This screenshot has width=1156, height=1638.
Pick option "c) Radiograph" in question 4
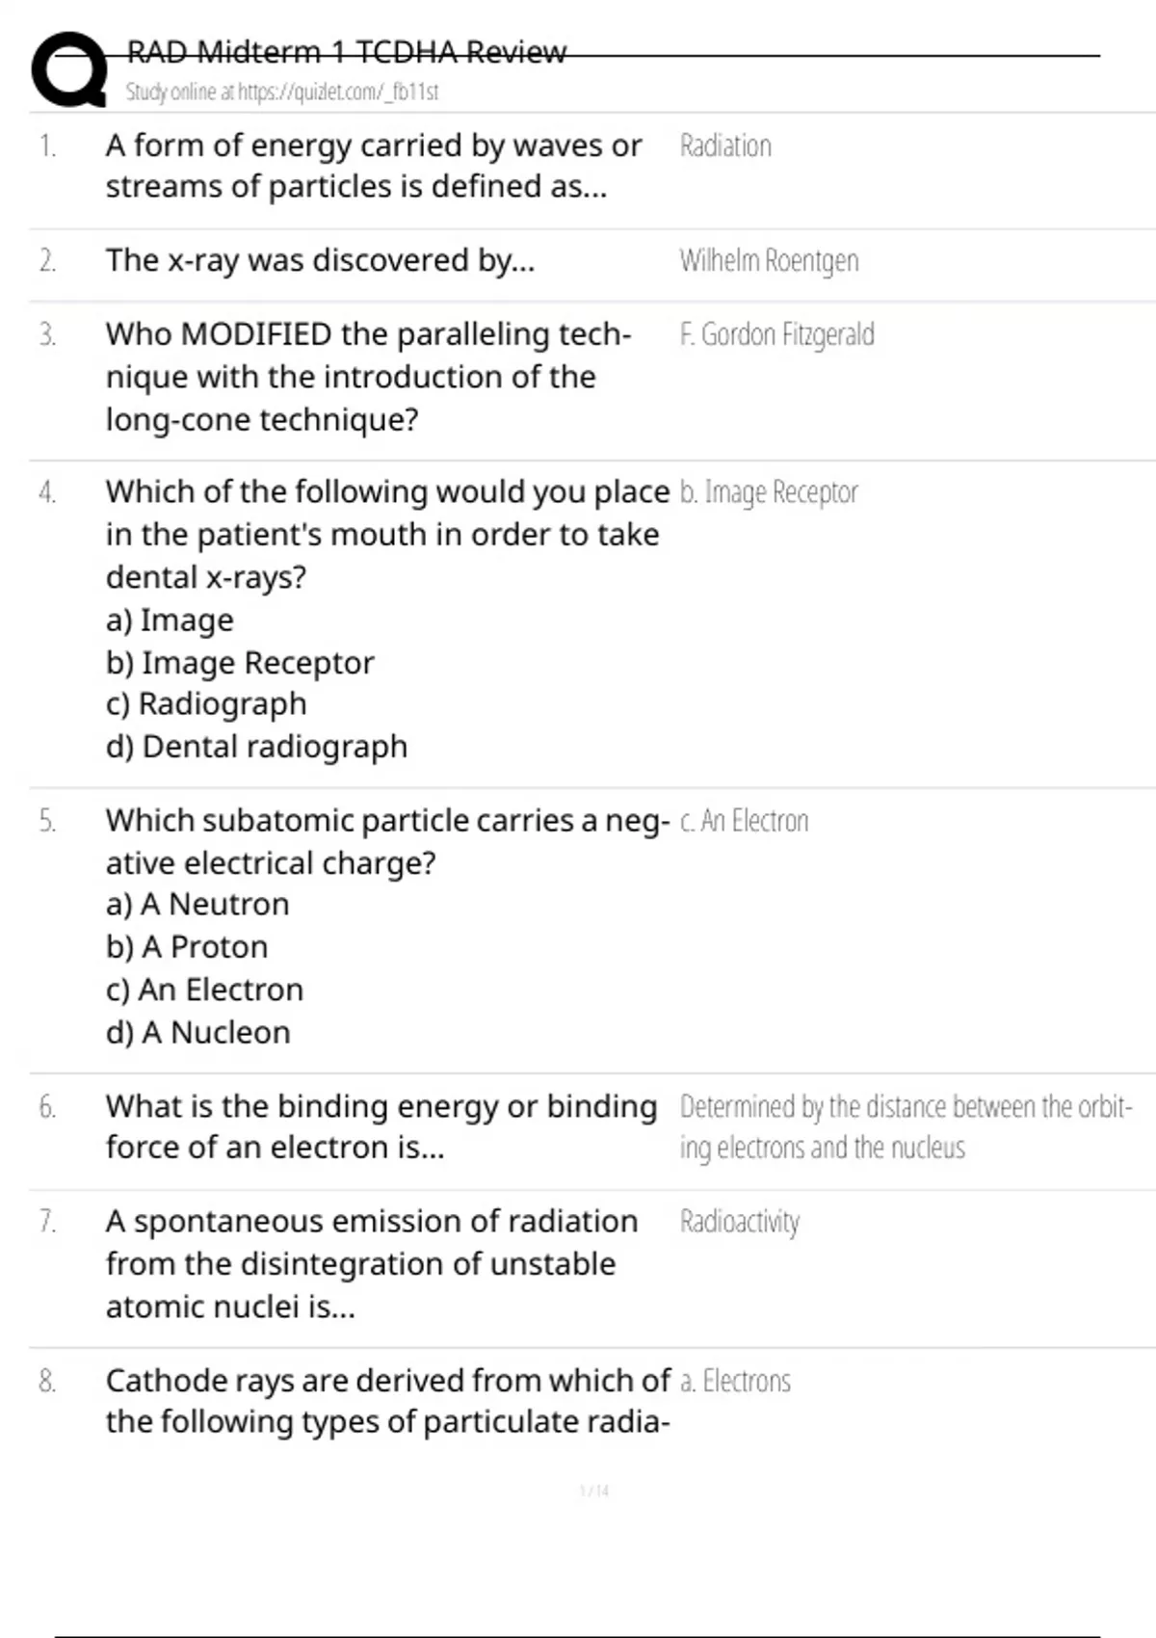[x=206, y=704]
